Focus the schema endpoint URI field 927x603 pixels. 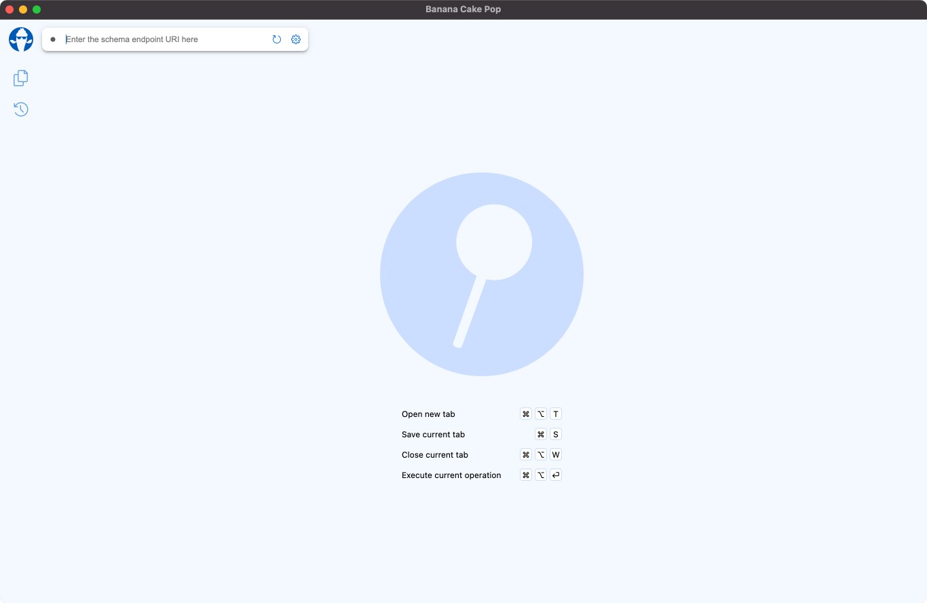tap(163, 39)
